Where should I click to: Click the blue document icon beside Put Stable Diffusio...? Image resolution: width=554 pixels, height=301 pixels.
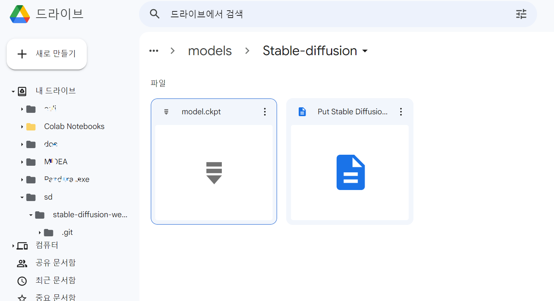(x=302, y=112)
